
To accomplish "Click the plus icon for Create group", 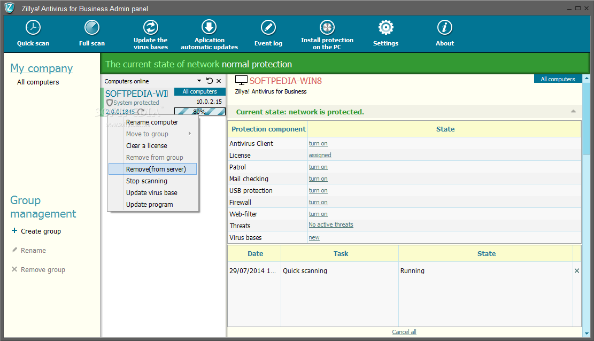I will tap(14, 230).
